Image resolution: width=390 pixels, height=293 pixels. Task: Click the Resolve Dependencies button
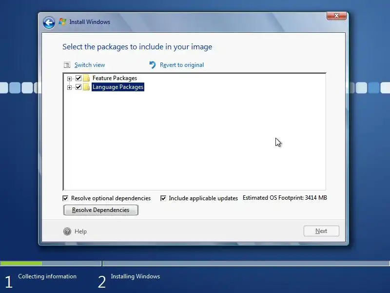click(x=101, y=210)
